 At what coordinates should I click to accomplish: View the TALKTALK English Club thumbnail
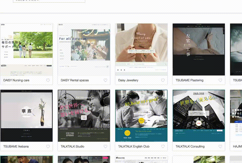point(141,116)
